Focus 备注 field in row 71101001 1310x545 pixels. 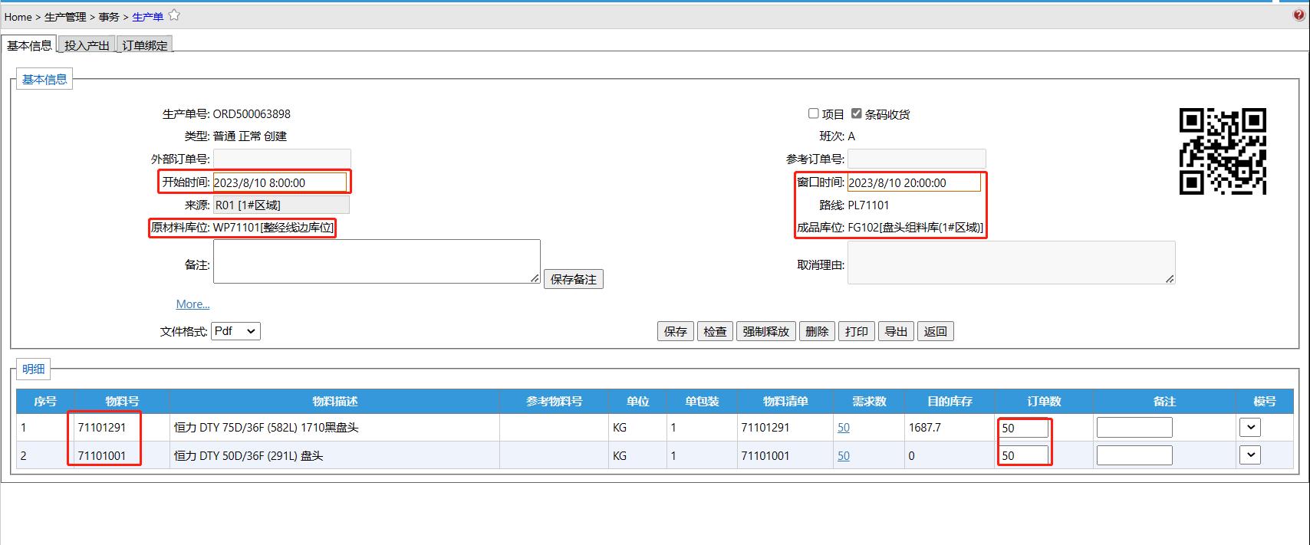click(1134, 455)
